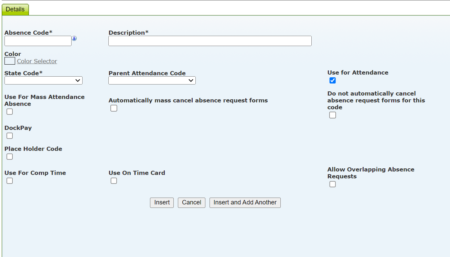450x257 pixels.
Task: Toggle the Place Holder Code checkbox
Action: pyautogui.click(x=10, y=157)
